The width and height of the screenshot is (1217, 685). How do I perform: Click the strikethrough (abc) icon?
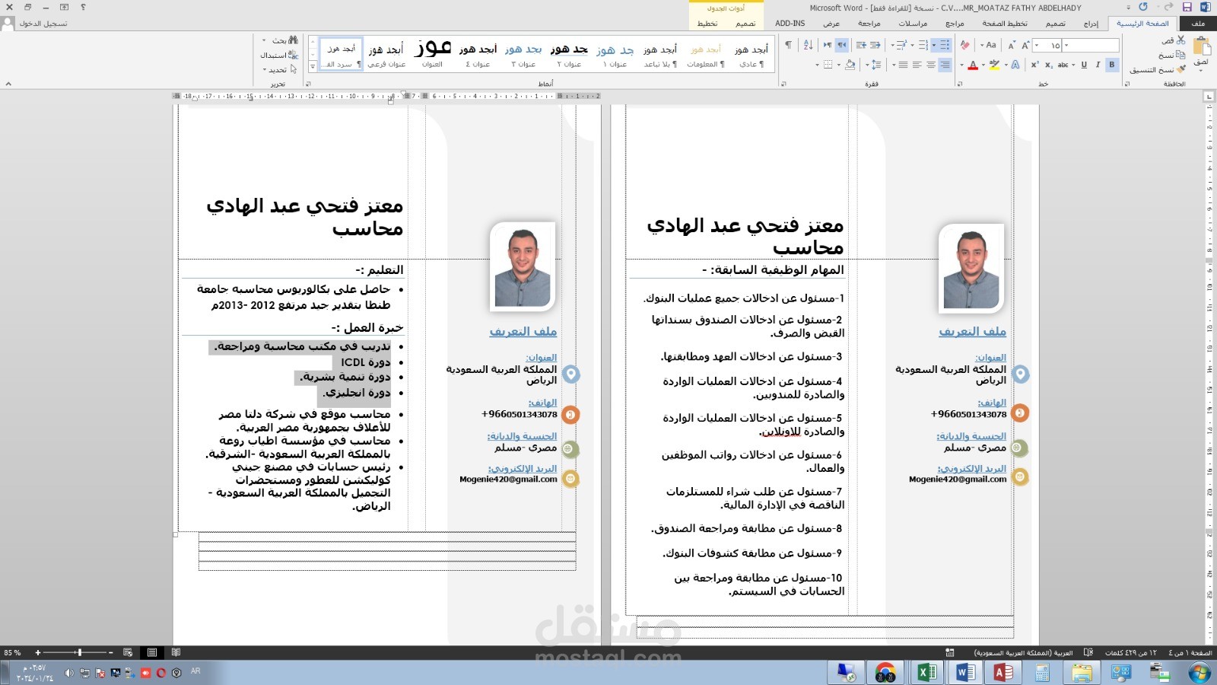[x=1063, y=65]
